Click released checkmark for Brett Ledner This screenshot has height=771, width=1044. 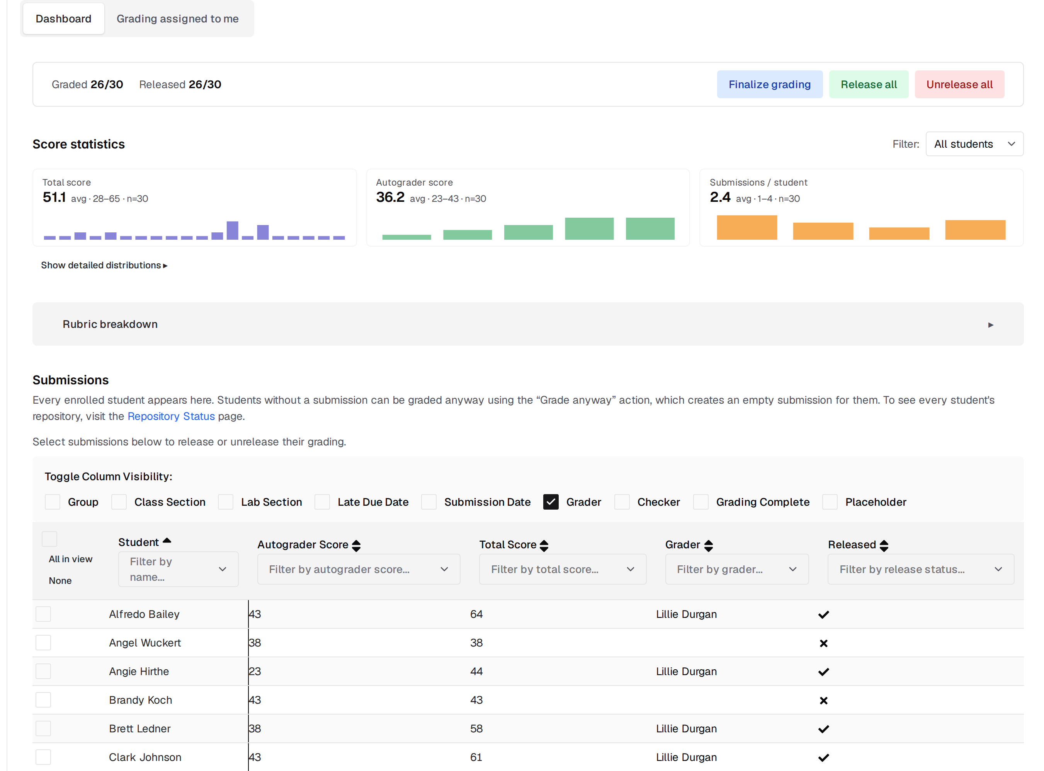click(823, 729)
